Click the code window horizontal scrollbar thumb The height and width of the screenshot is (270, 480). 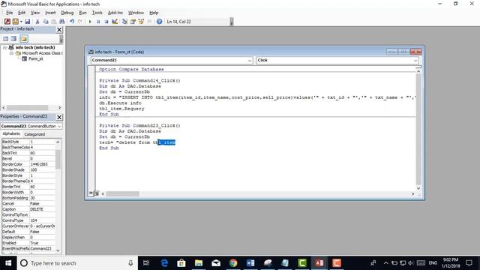tap(122, 193)
